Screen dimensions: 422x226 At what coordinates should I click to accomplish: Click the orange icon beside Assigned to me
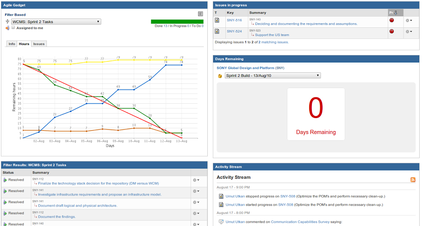pyautogui.click(x=7, y=28)
